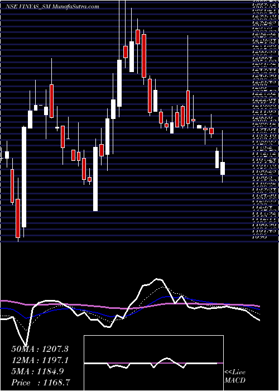Click the 1096 price axis label
279x391 pixels.
click(x=259, y=237)
